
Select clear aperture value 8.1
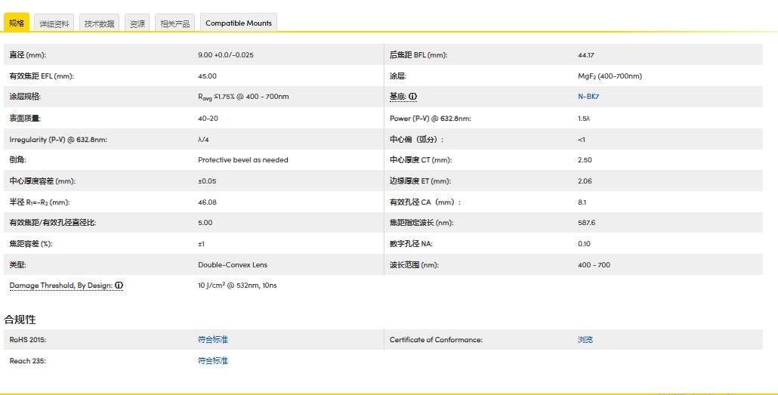(582, 202)
